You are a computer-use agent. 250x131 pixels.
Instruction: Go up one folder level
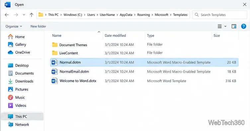tap(32, 15)
